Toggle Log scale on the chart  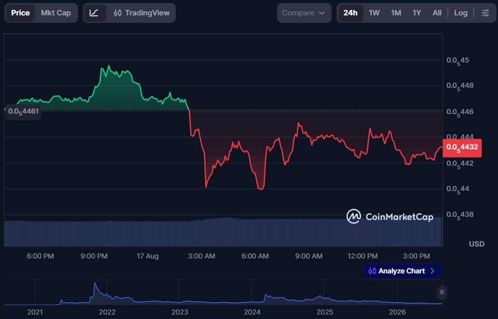[461, 13]
